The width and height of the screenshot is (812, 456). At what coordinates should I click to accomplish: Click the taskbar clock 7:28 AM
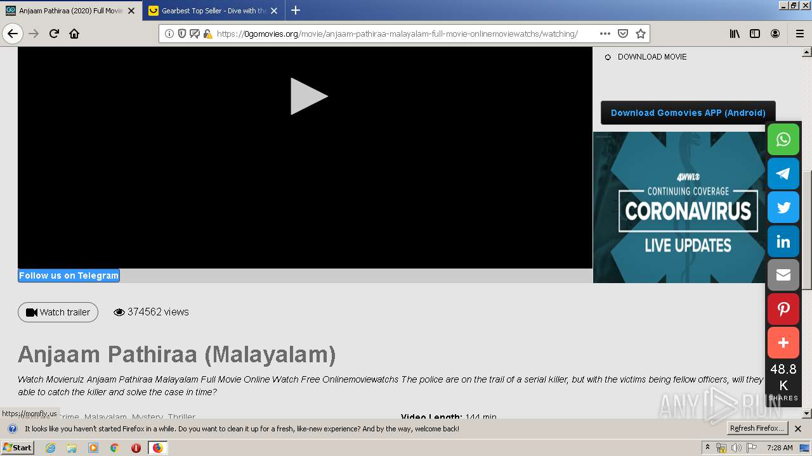(x=780, y=448)
